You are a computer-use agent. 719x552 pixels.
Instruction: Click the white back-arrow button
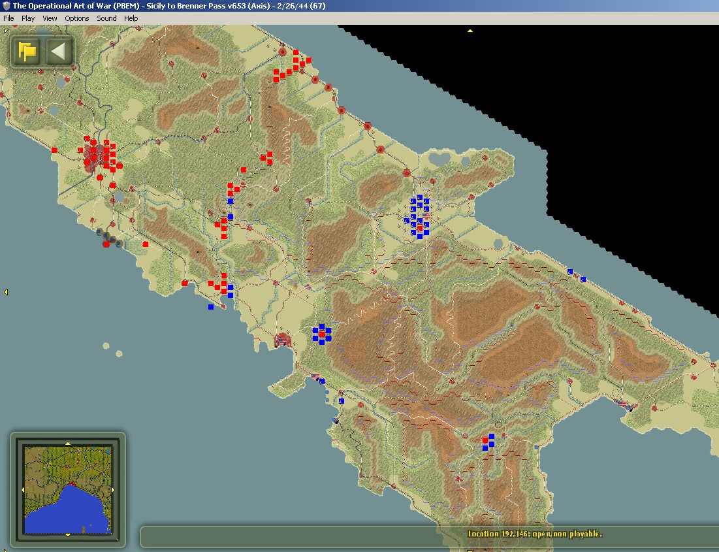pos(59,51)
